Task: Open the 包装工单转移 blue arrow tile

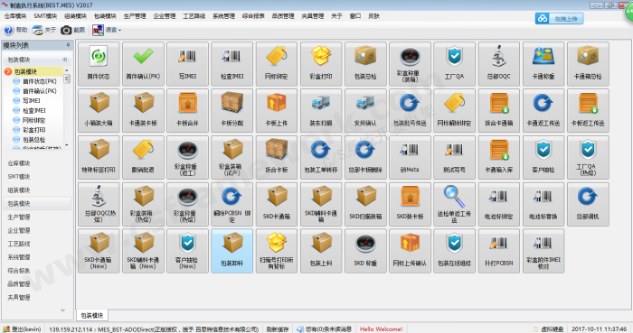Action: (321, 157)
